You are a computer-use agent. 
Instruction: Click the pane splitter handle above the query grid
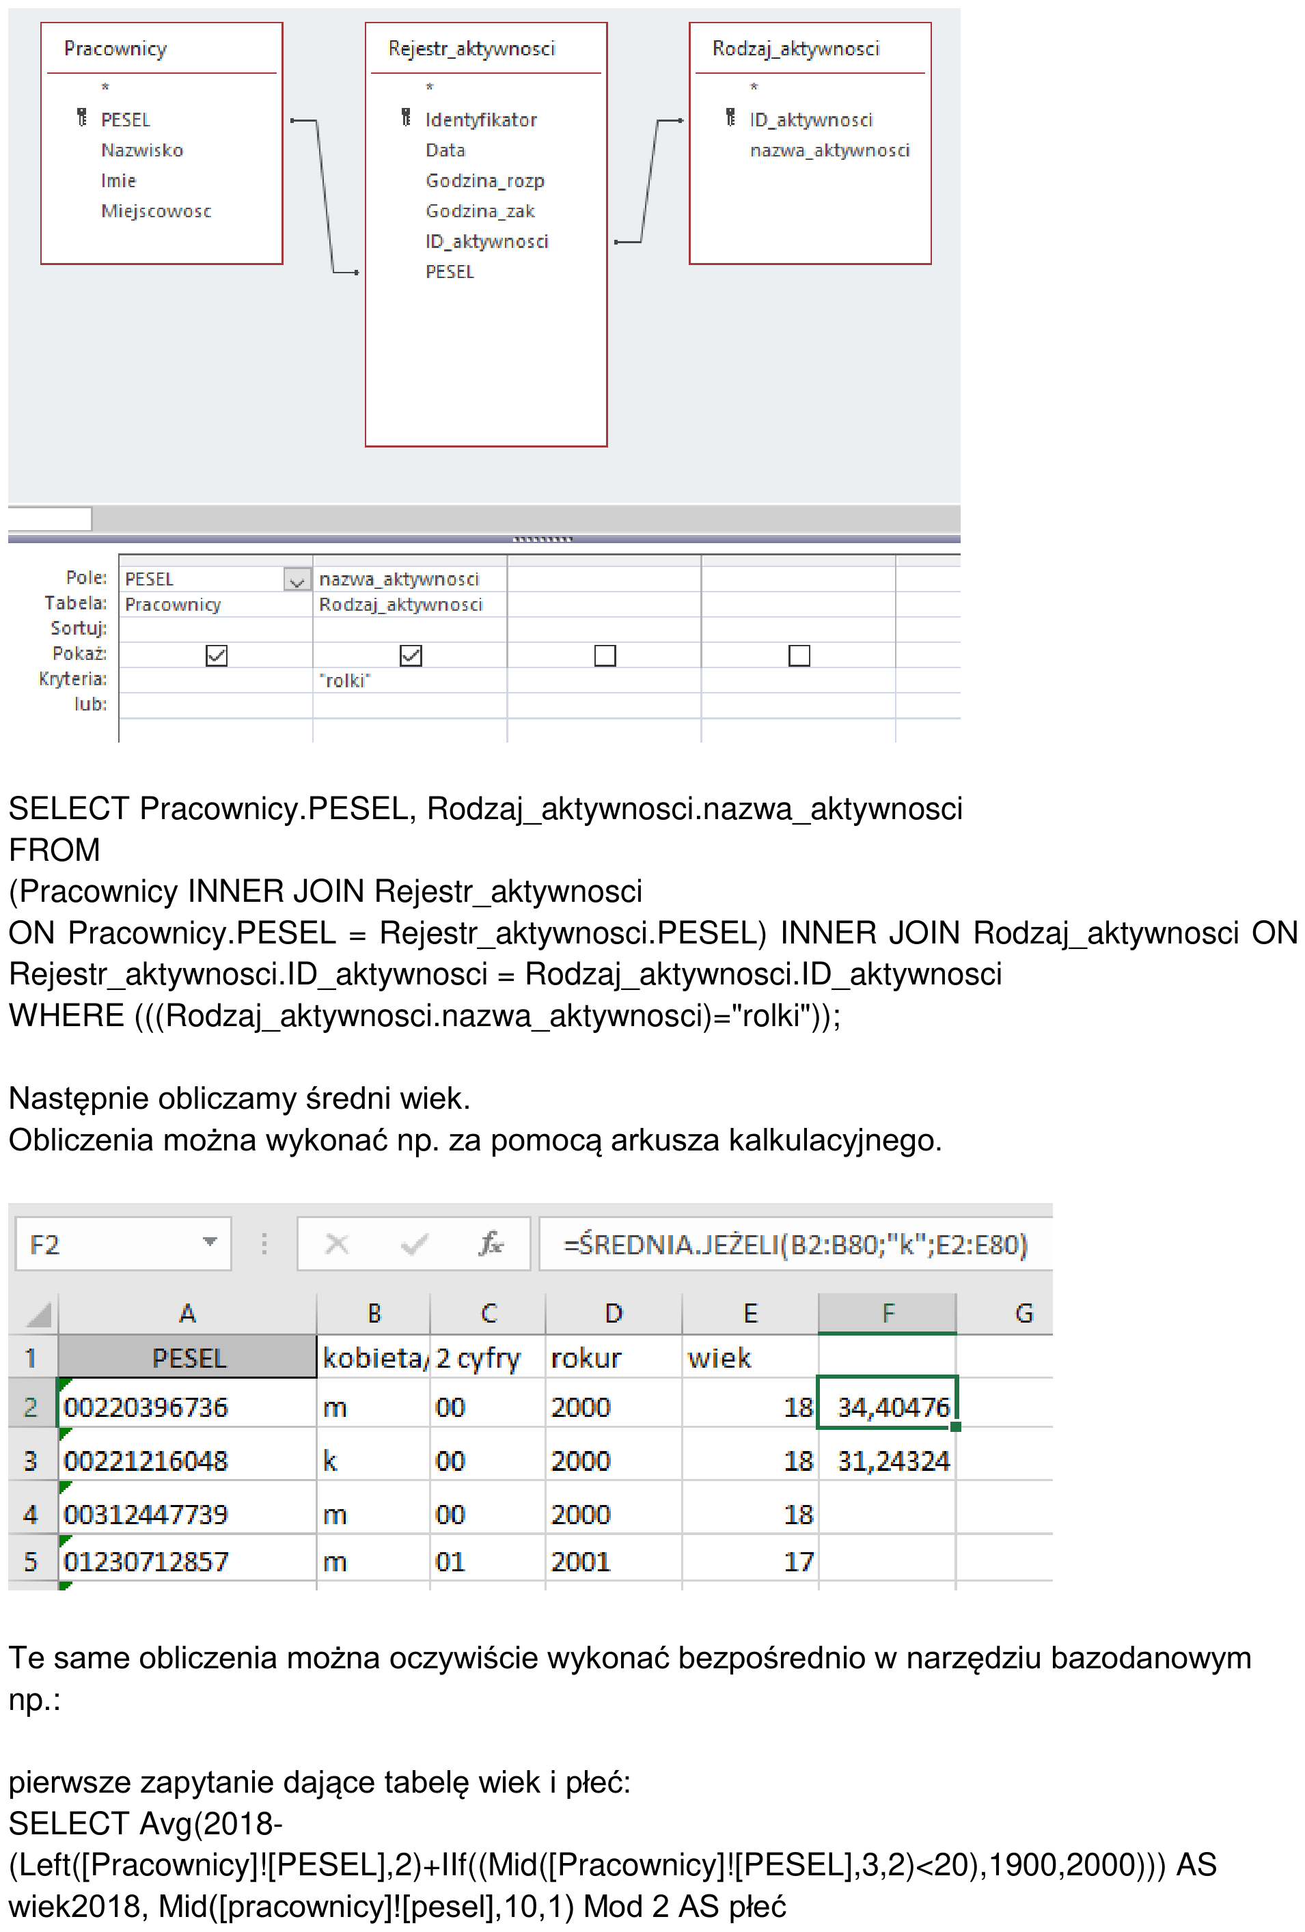point(542,539)
